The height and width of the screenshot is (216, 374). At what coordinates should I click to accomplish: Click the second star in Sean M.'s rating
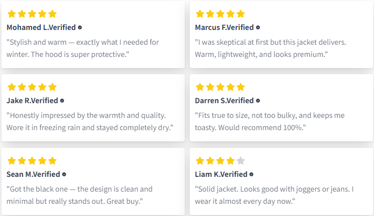point(22,161)
